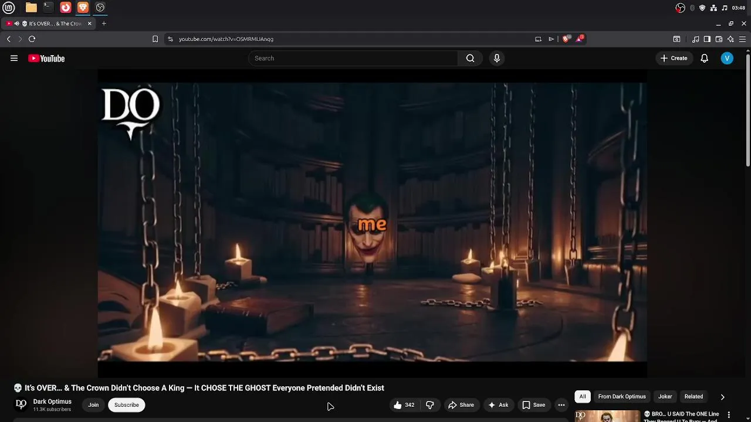Open the YouTube guide hamburger menu
The height and width of the screenshot is (422, 751).
(14, 58)
